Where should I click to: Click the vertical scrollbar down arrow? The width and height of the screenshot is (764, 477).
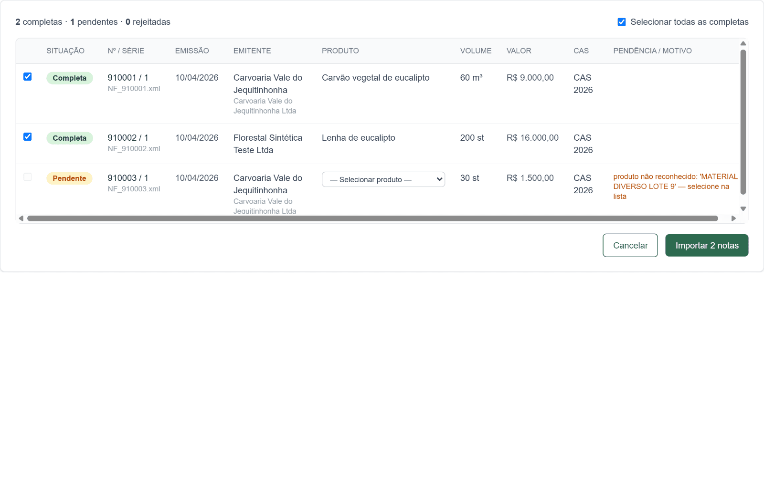pos(743,208)
